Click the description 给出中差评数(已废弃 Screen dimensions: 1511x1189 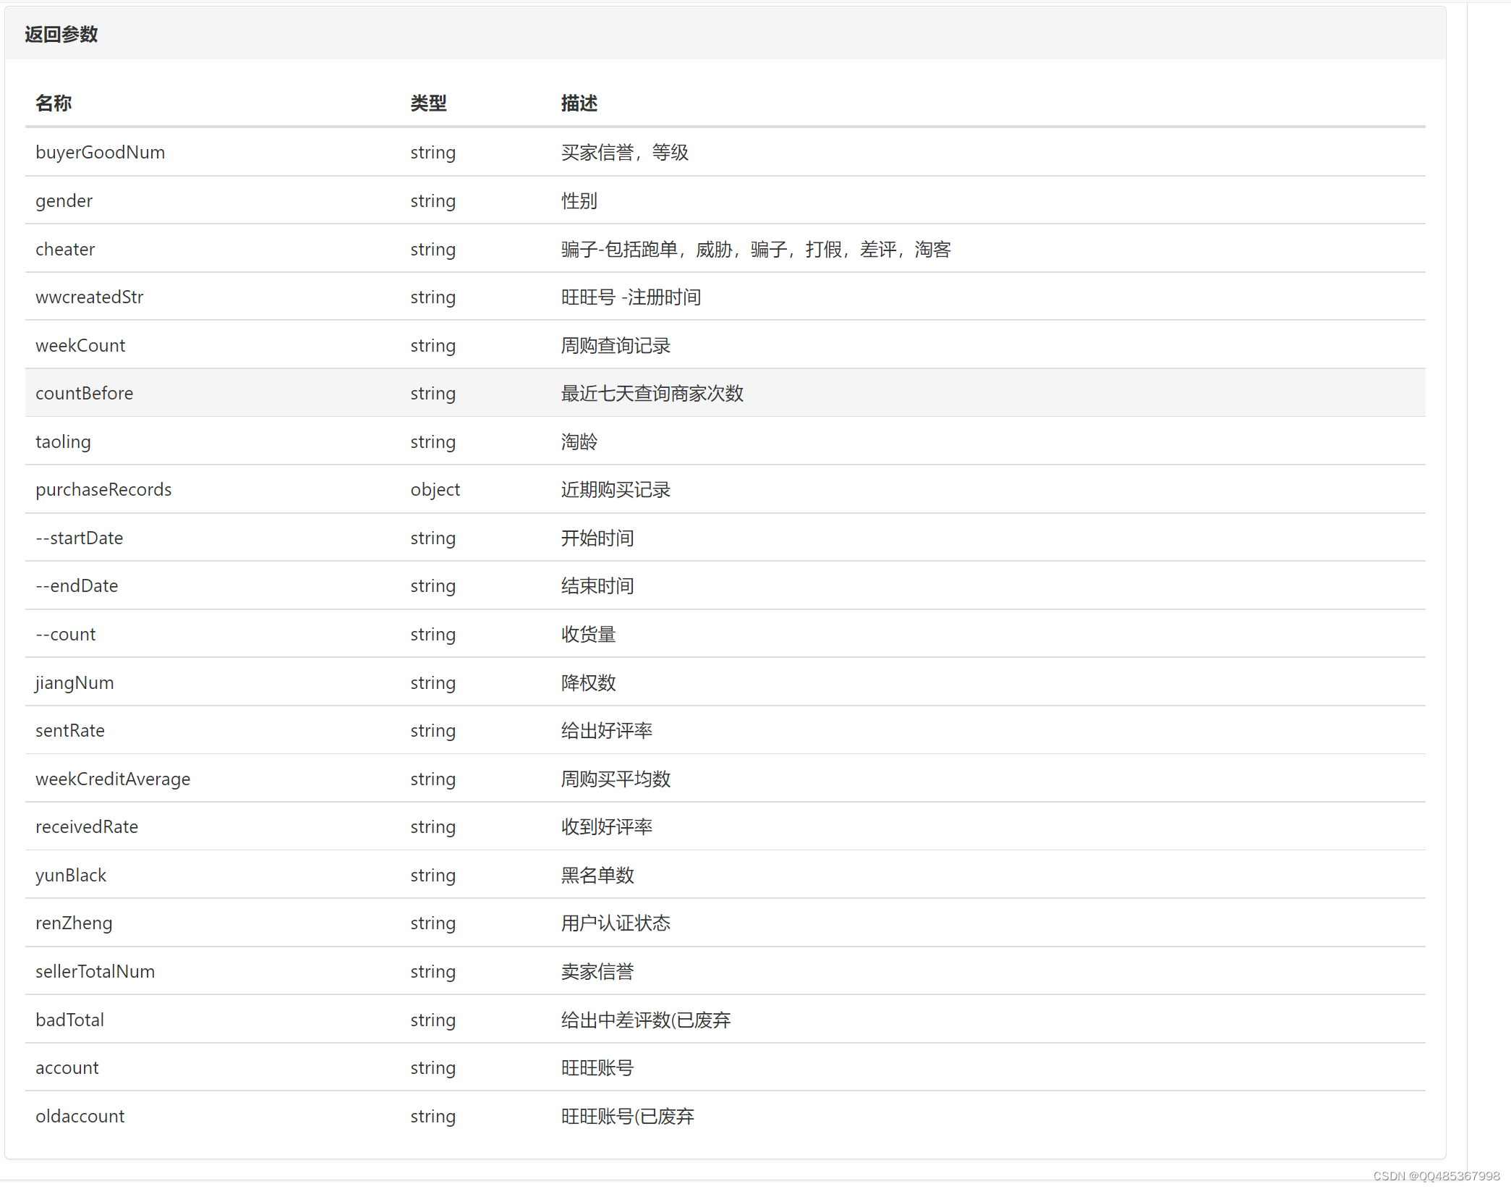(x=646, y=1020)
